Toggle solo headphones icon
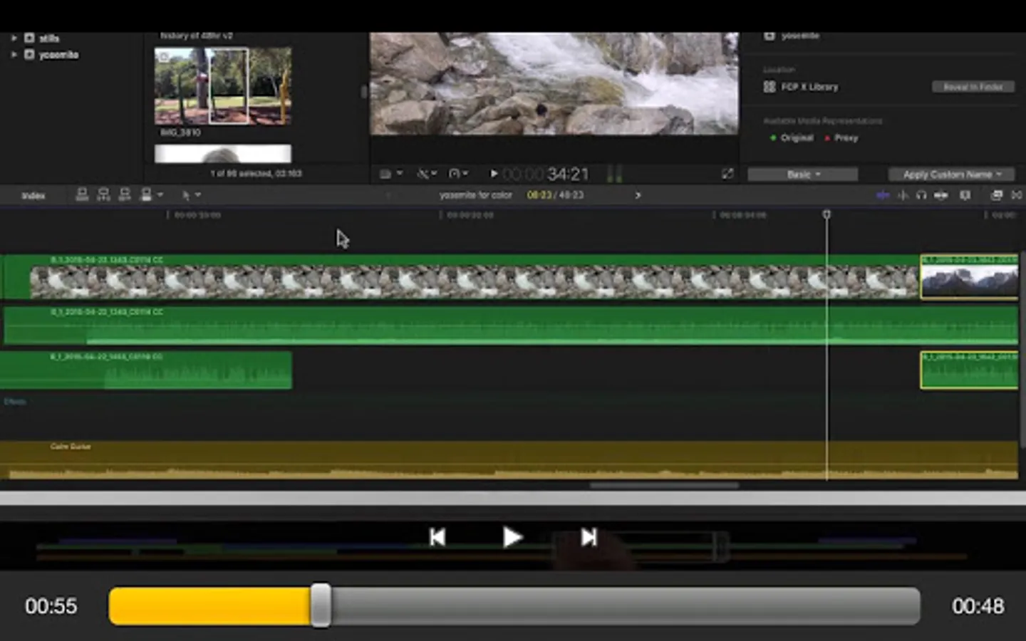The image size is (1026, 641). click(921, 195)
